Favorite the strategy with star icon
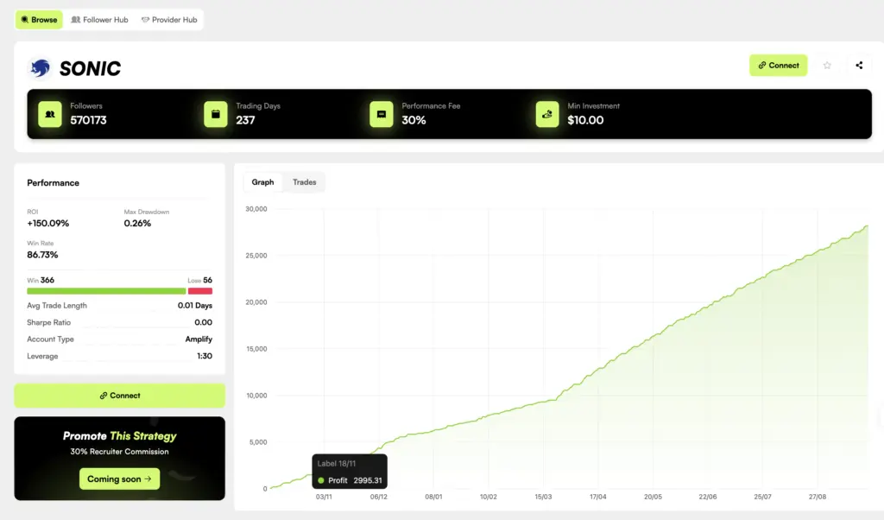This screenshot has height=520, width=884. coord(827,66)
